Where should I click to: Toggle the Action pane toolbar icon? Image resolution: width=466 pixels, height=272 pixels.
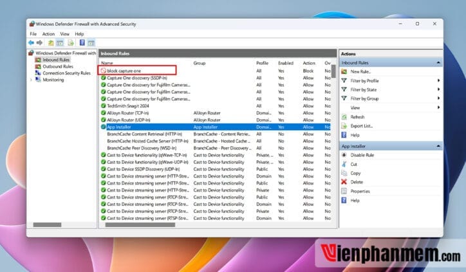[x=91, y=42]
